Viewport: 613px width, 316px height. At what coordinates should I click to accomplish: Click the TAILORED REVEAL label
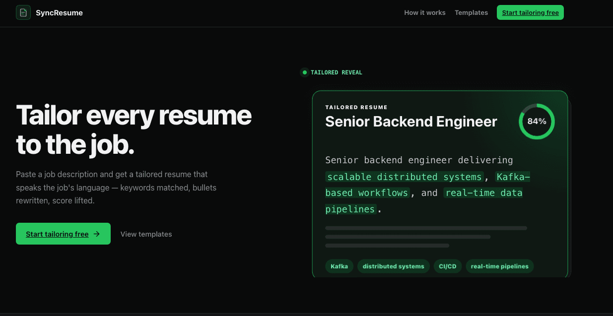point(337,72)
